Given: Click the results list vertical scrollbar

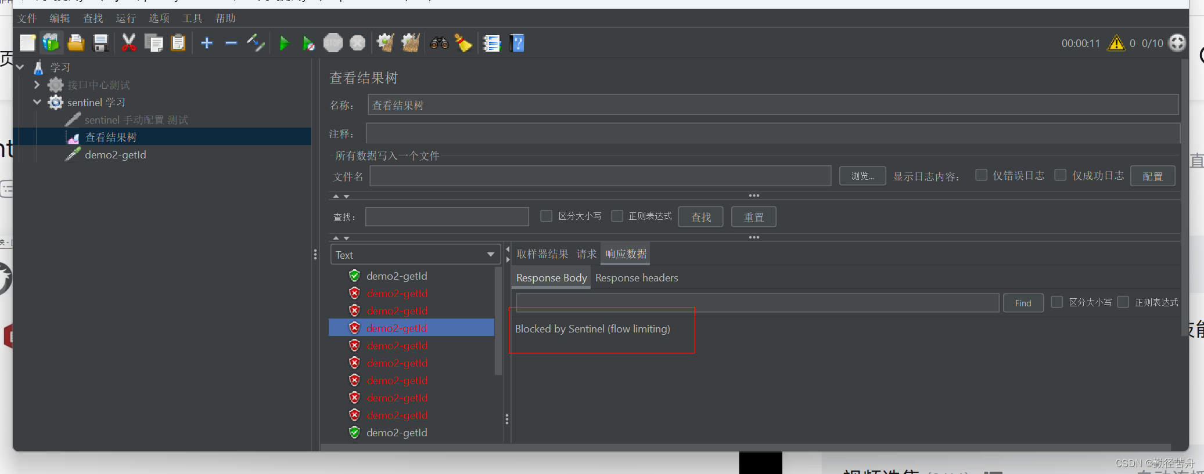Looking at the screenshot, I should [498, 321].
